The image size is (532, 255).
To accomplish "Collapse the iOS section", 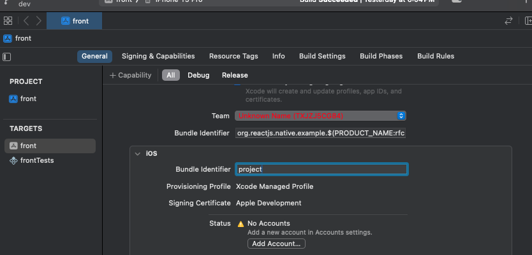I will pos(137,153).
